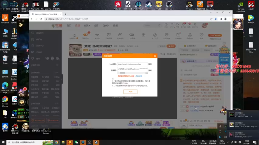Click Windows Start button
The width and height of the screenshot is (259, 145).
coord(3,142)
